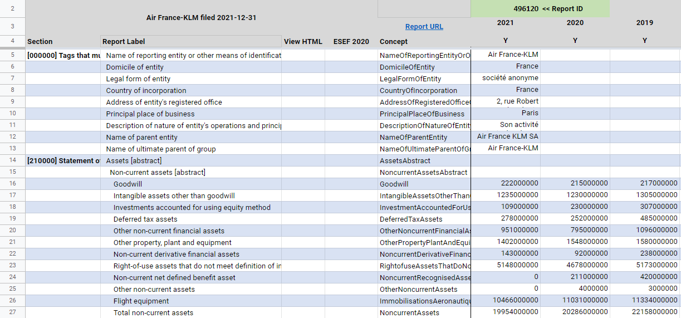Click the ESEF 2020 column header
681x318 pixels.
pyautogui.click(x=351, y=42)
